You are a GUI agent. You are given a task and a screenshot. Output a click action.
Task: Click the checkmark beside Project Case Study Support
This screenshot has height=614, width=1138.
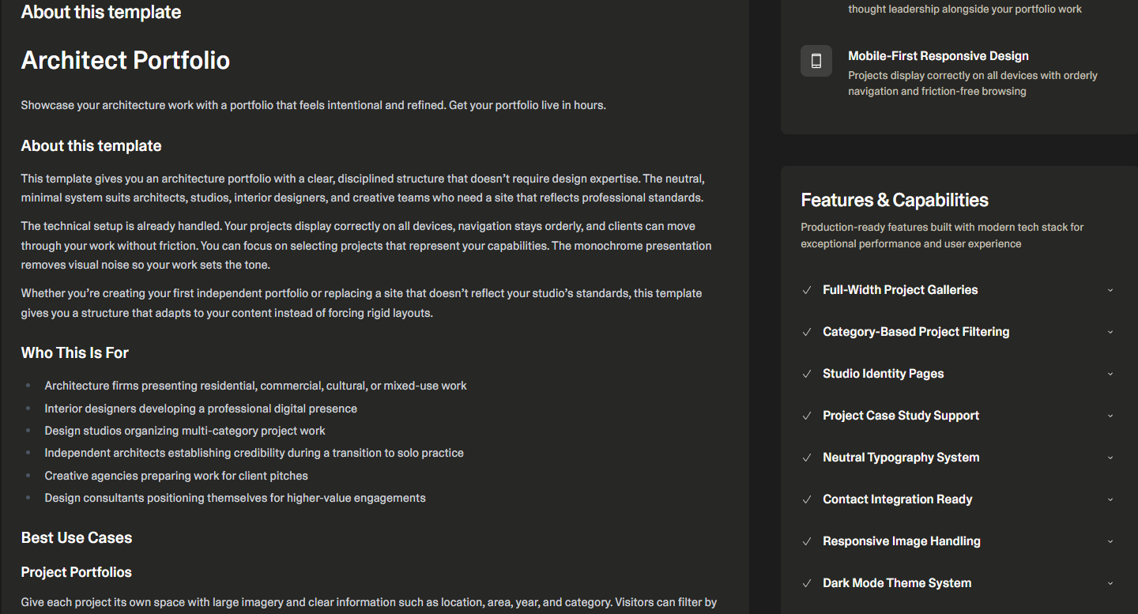point(807,416)
